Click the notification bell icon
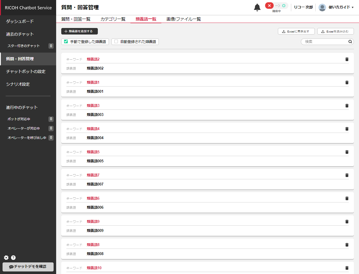This screenshot has height=274, width=359. [x=257, y=7]
